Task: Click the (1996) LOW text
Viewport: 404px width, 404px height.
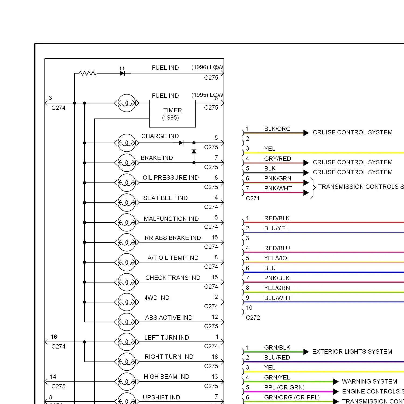Action: 207,67
